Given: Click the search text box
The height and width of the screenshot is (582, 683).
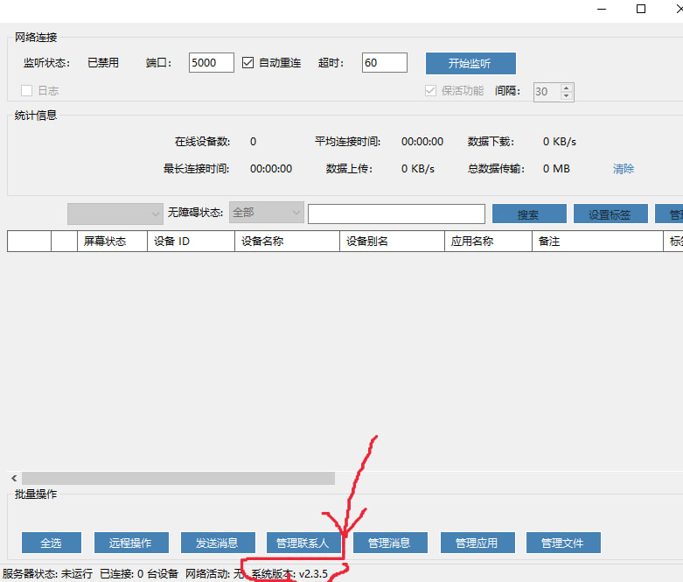Looking at the screenshot, I should point(396,214).
